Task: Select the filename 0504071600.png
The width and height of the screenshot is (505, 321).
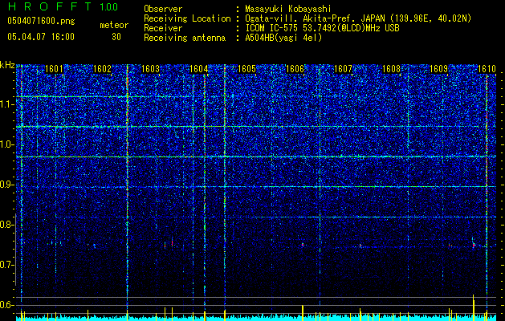Action: (x=41, y=21)
